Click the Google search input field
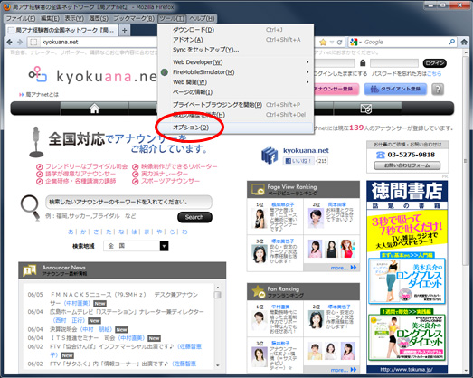This screenshot has width=473, height=378. (x=405, y=43)
